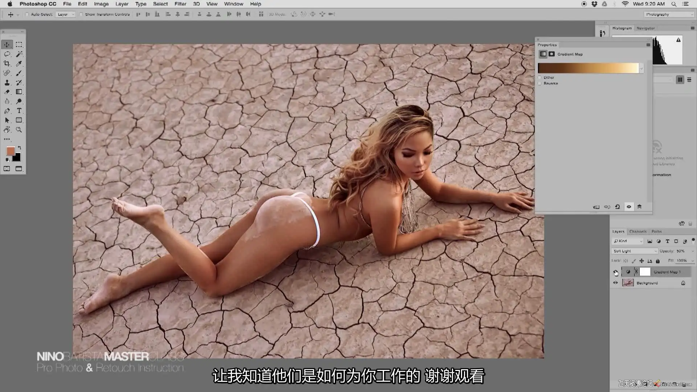Switch to the Channels tab
The height and width of the screenshot is (392, 697).
pos(638,232)
